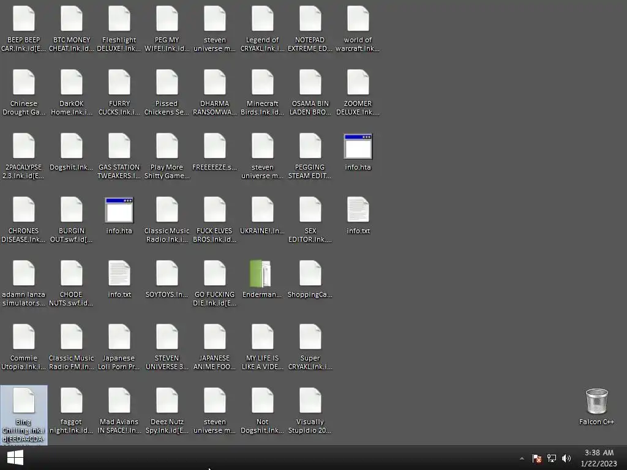Open the volume speaker tray icon
The image size is (627, 470).
click(566, 458)
